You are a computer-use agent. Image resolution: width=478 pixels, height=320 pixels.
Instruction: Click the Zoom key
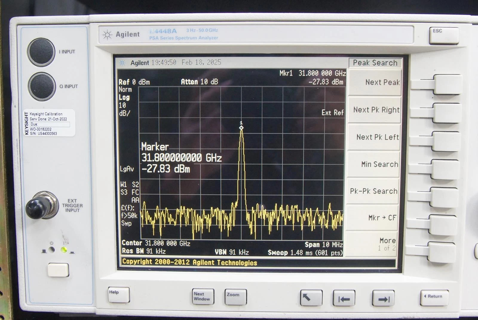pos(235,297)
